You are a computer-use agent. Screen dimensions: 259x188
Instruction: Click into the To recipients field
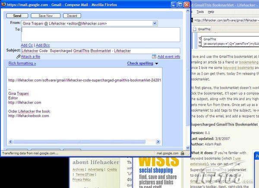(x=100, y=34)
